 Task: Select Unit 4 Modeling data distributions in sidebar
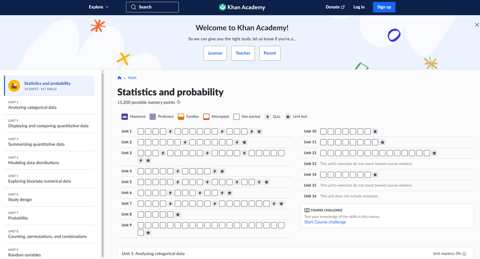coord(49,160)
